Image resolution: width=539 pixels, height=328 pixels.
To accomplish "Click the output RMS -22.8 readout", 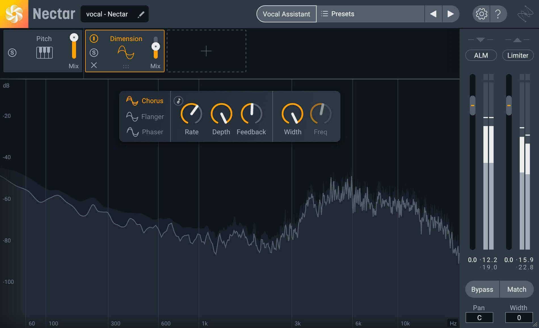I will click(x=525, y=267).
